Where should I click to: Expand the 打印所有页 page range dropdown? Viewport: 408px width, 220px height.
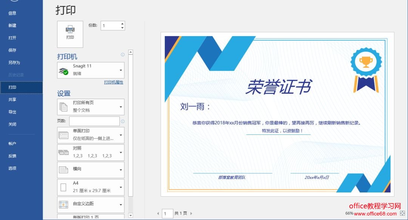tap(91, 107)
